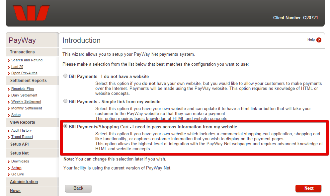
Task: Open the Setup API menu item
Action: click(x=19, y=144)
